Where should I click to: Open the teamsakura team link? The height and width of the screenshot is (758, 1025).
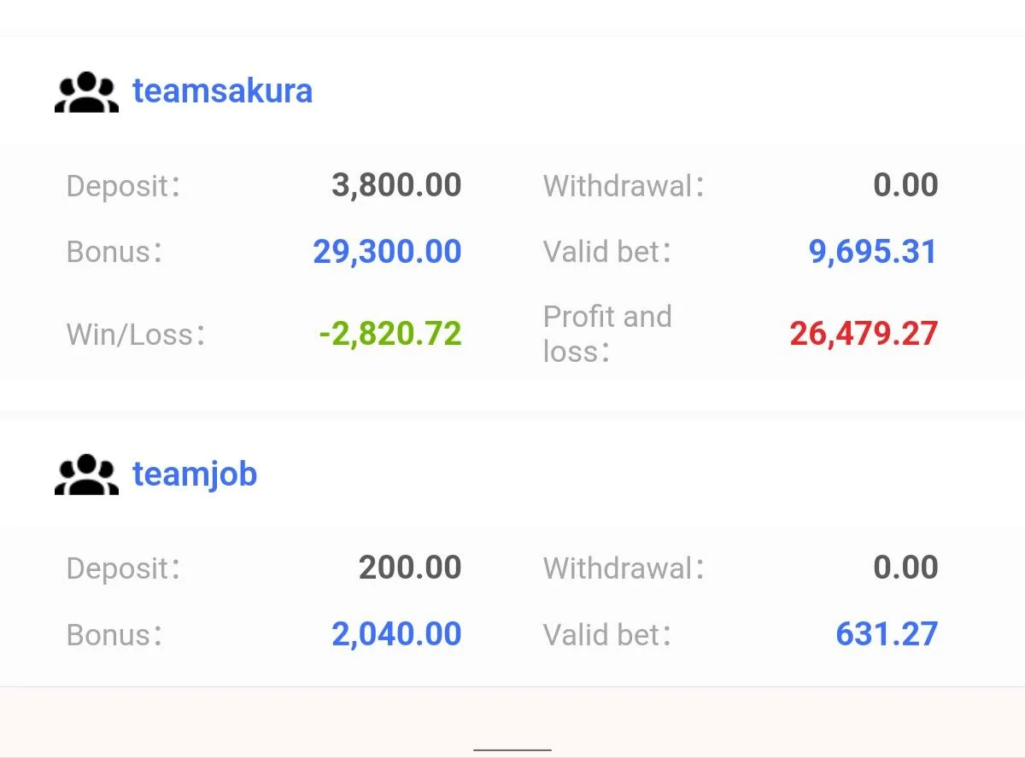pos(222,90)
